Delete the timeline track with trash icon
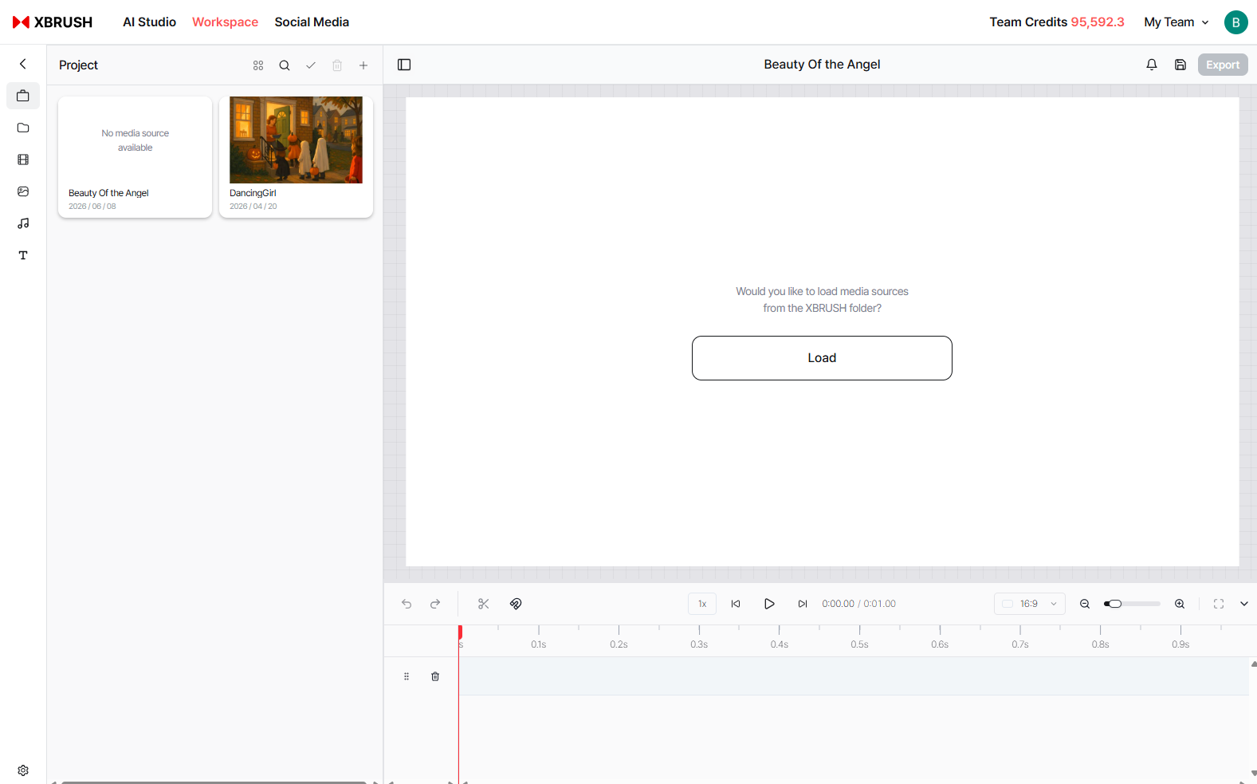 click(x=435, y=676)
